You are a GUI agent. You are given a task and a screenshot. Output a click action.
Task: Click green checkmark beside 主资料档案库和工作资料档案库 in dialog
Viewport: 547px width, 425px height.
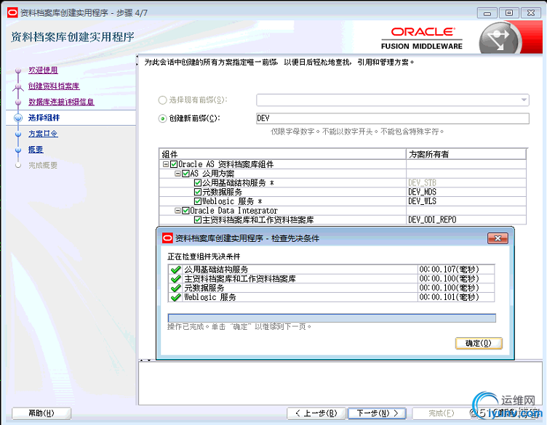click(x=175, y=279)
